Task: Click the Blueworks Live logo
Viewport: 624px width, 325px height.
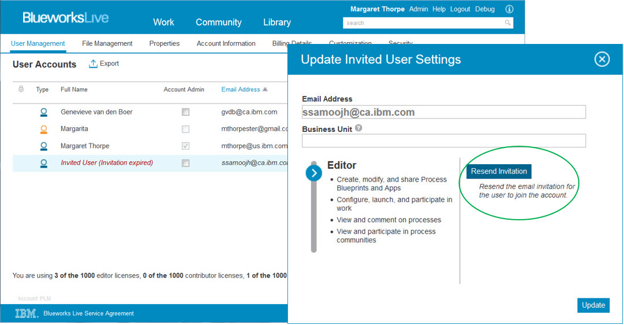Action: pos(66,17)
